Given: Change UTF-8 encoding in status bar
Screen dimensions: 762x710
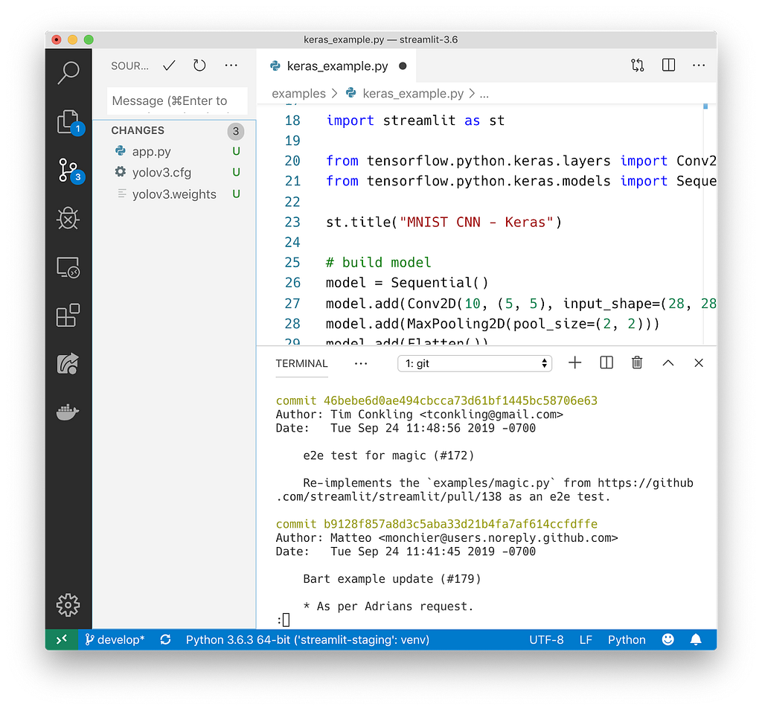Looking at the screenshot, I should (x=546, y=639).
